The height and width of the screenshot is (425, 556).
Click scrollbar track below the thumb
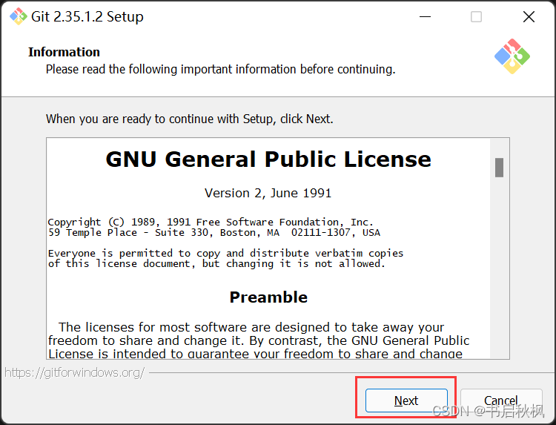pos(499,268)
